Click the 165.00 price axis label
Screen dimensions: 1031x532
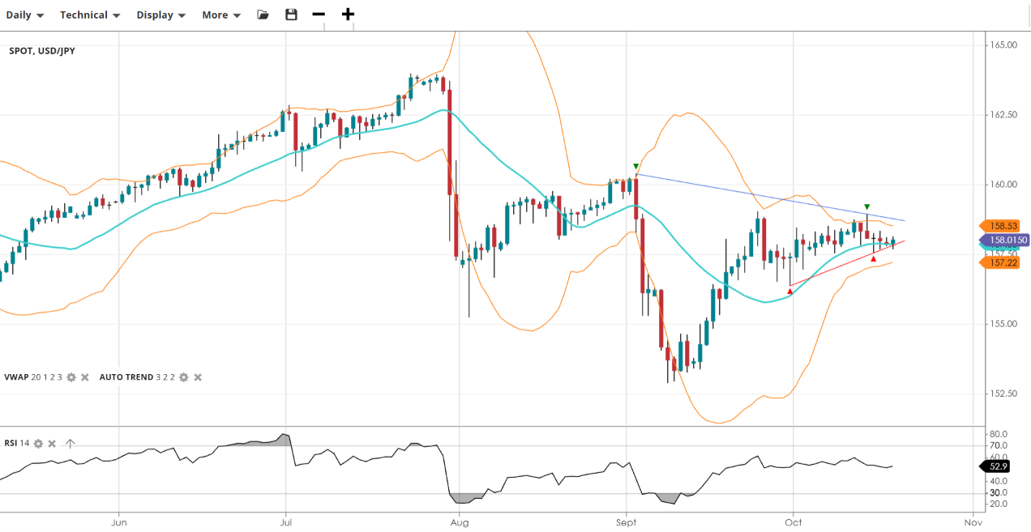[x=1003, y=45]
